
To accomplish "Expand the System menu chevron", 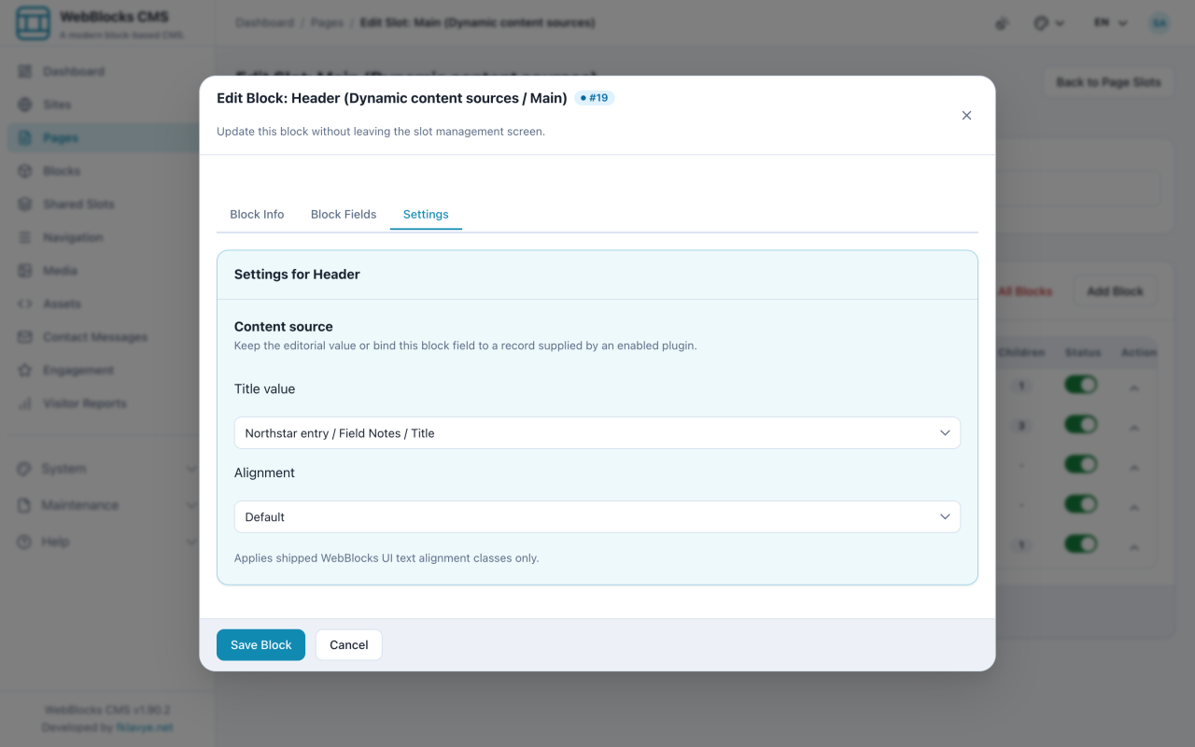I will 191,469.
